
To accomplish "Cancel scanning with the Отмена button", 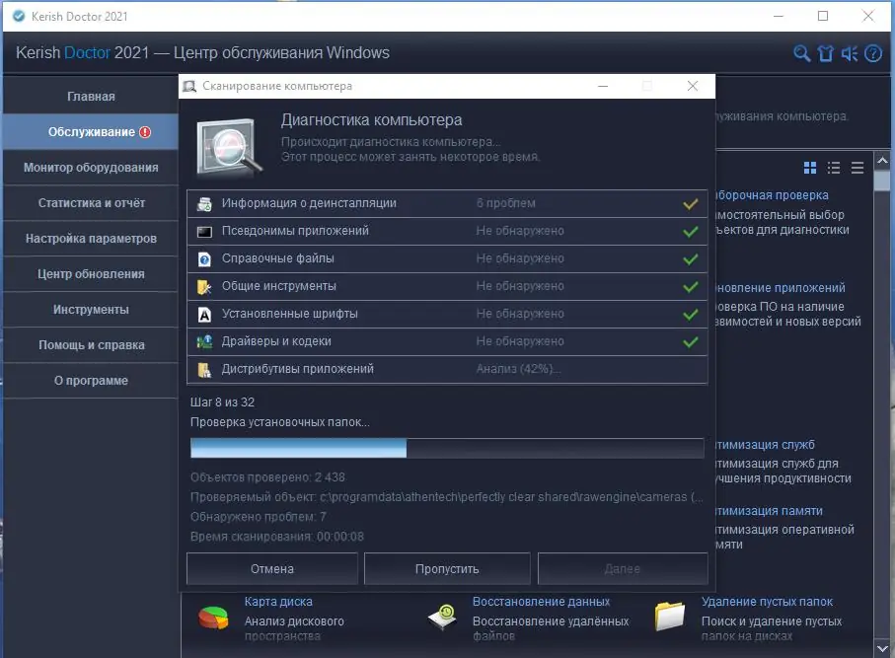I will pos(270,568).
